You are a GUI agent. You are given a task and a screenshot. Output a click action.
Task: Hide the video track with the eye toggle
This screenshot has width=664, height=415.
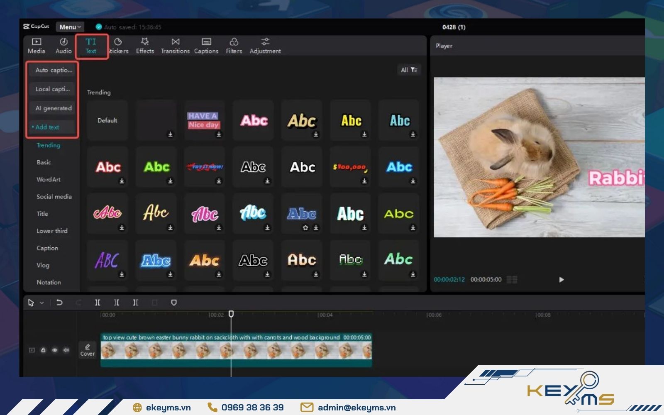54,350
